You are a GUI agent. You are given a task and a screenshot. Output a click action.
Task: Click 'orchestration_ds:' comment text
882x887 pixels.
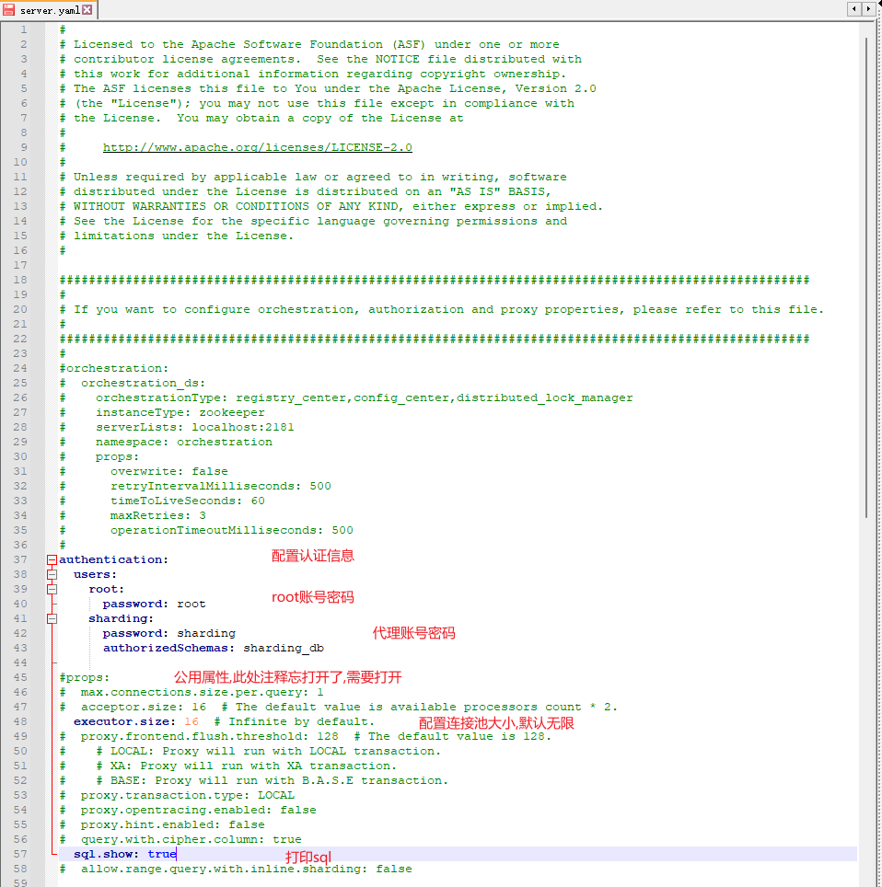click(144, 383)
